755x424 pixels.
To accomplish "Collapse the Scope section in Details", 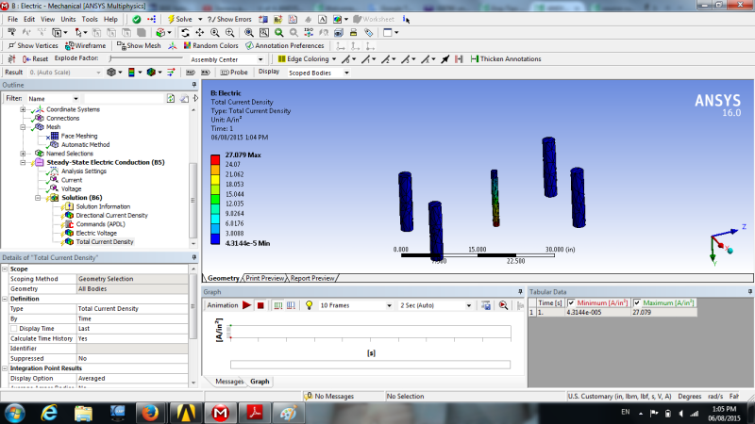I will pos(5,269).
